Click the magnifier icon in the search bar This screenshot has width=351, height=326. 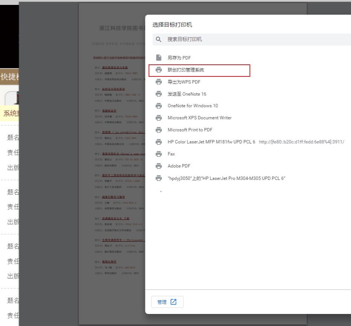[x=159, y=40]
